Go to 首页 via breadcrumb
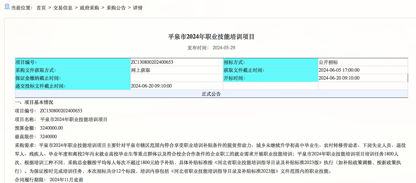416x183 pixels. (41, 8)
